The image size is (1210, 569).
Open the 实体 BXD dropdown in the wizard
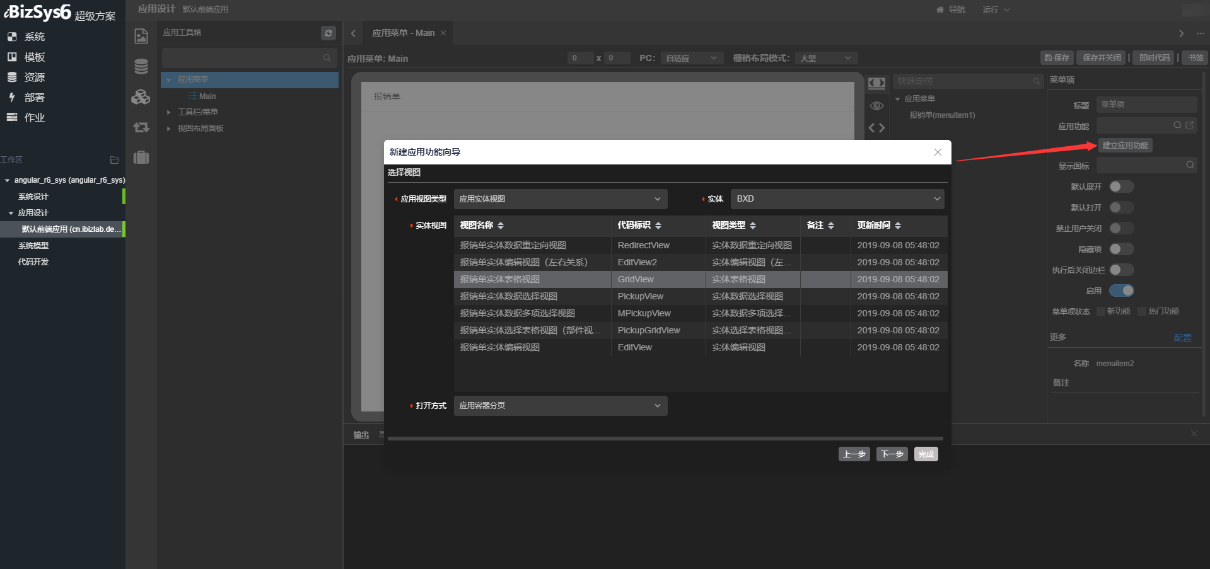(837, 199)
